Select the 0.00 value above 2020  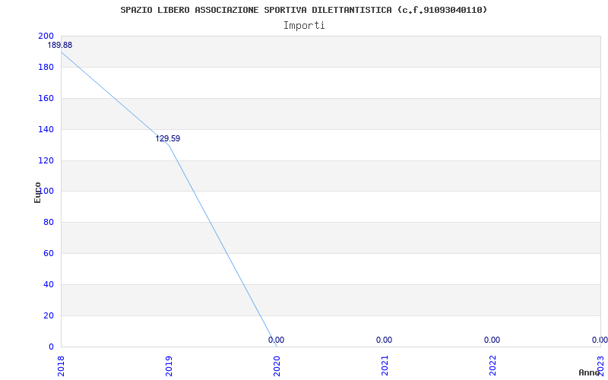click(276, 340)
